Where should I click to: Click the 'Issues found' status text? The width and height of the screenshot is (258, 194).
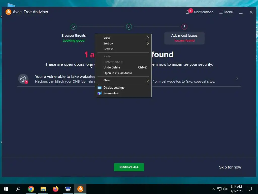coord(184,41)
